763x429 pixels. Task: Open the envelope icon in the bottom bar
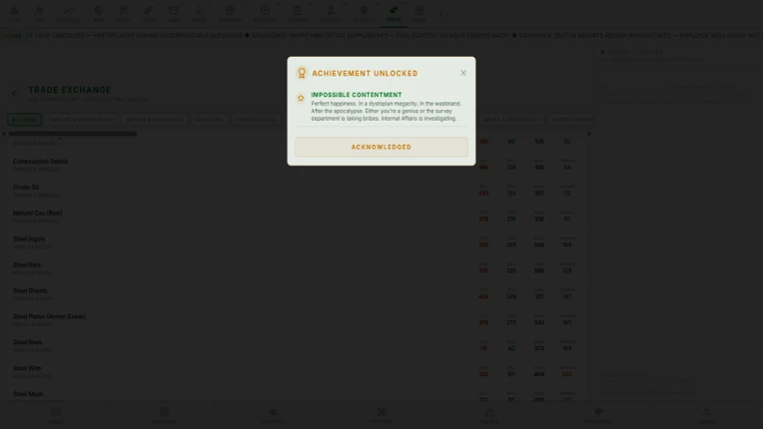pos(56,414)
